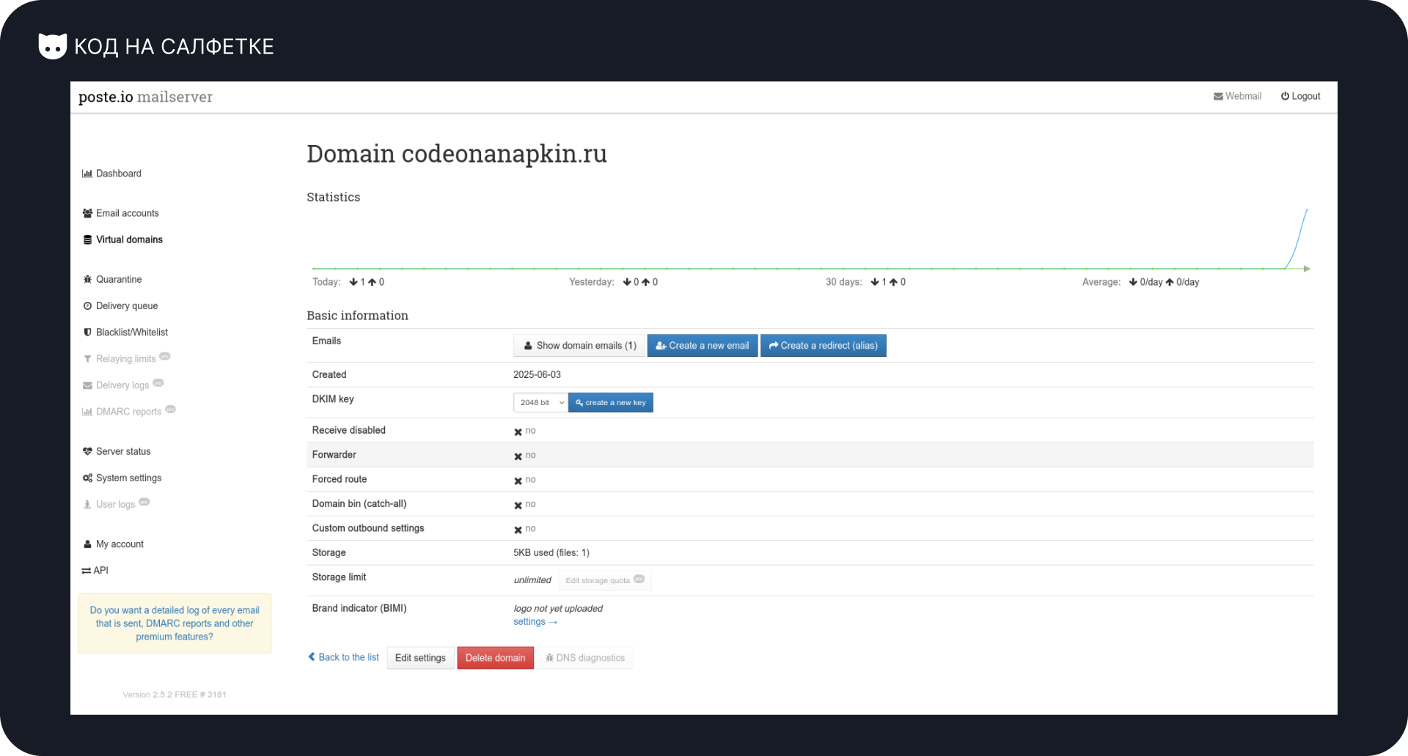Open the DKIM 2048 bit dropdown

coord(541,402)
